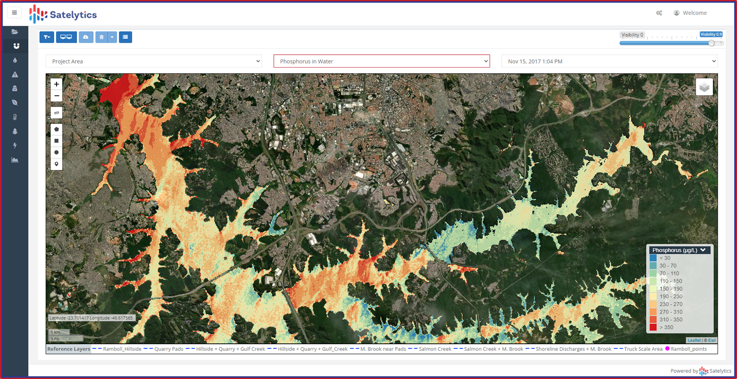The width and height of the screenshot is (737, 379).
Task: Click the layer visibility slider handle
Action: click(x=711, y=43)
